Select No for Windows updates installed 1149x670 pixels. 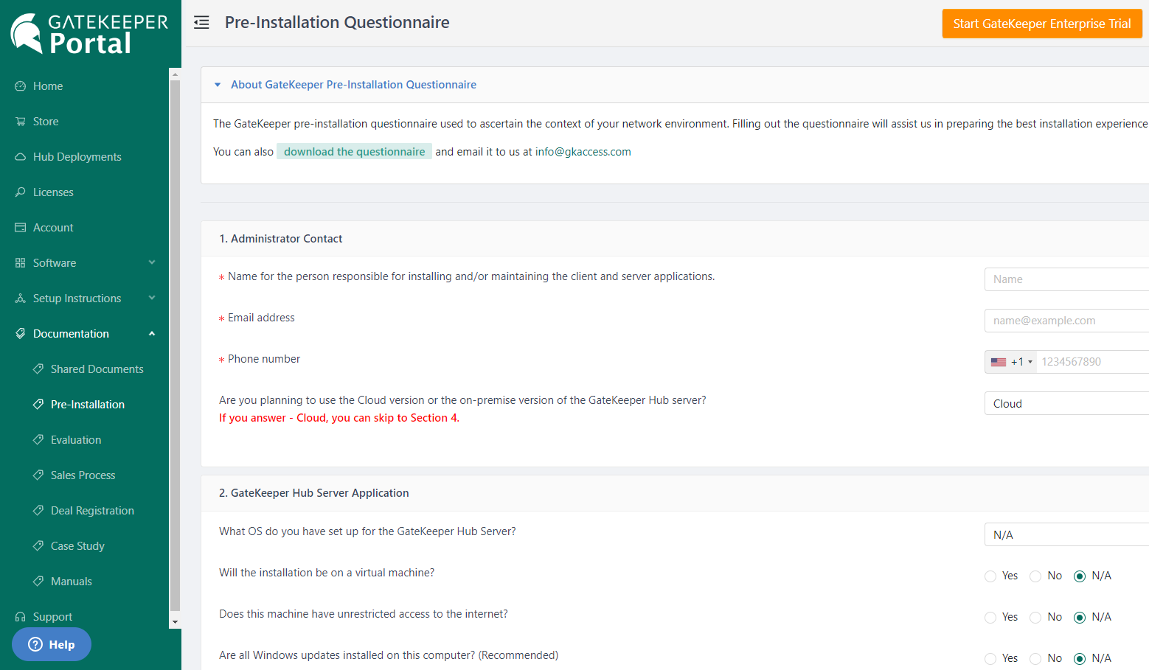tap(1035, 658)
